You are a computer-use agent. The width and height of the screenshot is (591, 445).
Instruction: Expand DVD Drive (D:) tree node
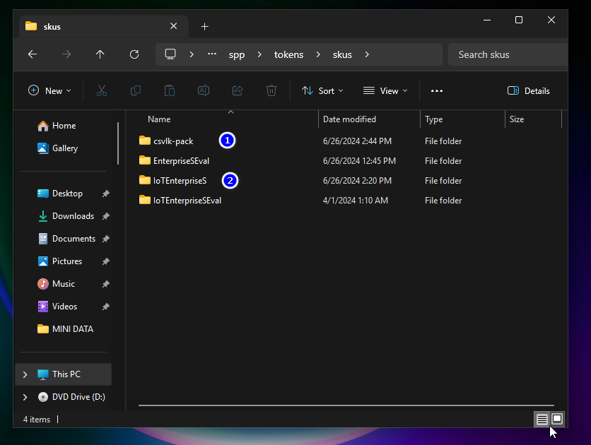click(x=25, y=397)
